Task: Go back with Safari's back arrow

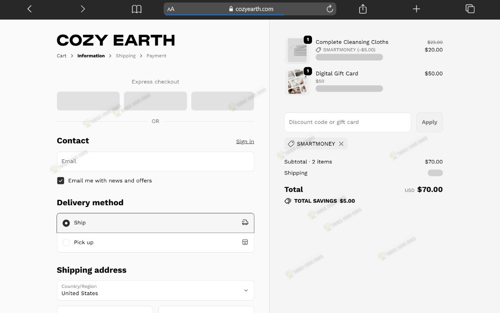Action: point(29,9)
